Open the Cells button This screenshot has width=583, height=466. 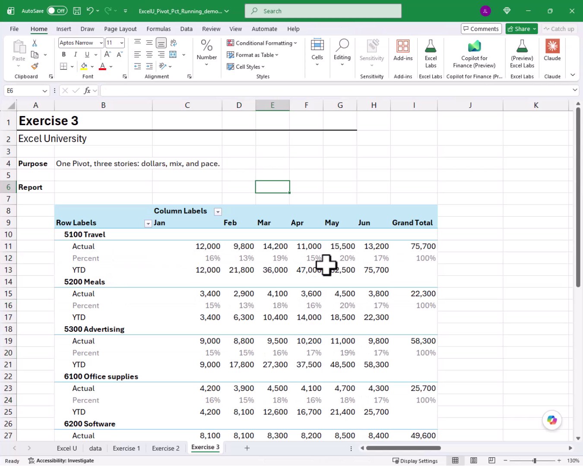click(x=317, y=53)
